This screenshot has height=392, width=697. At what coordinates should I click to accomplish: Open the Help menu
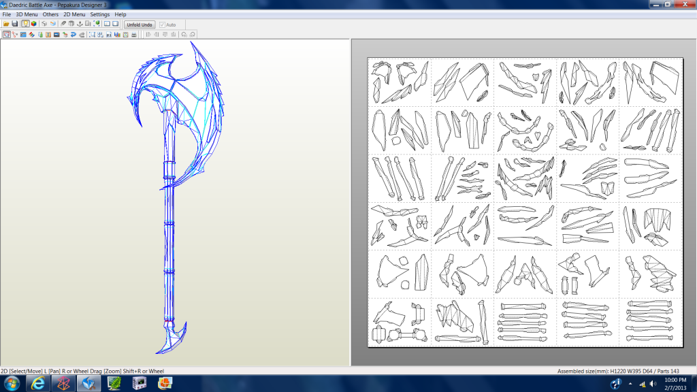[120, 14]
